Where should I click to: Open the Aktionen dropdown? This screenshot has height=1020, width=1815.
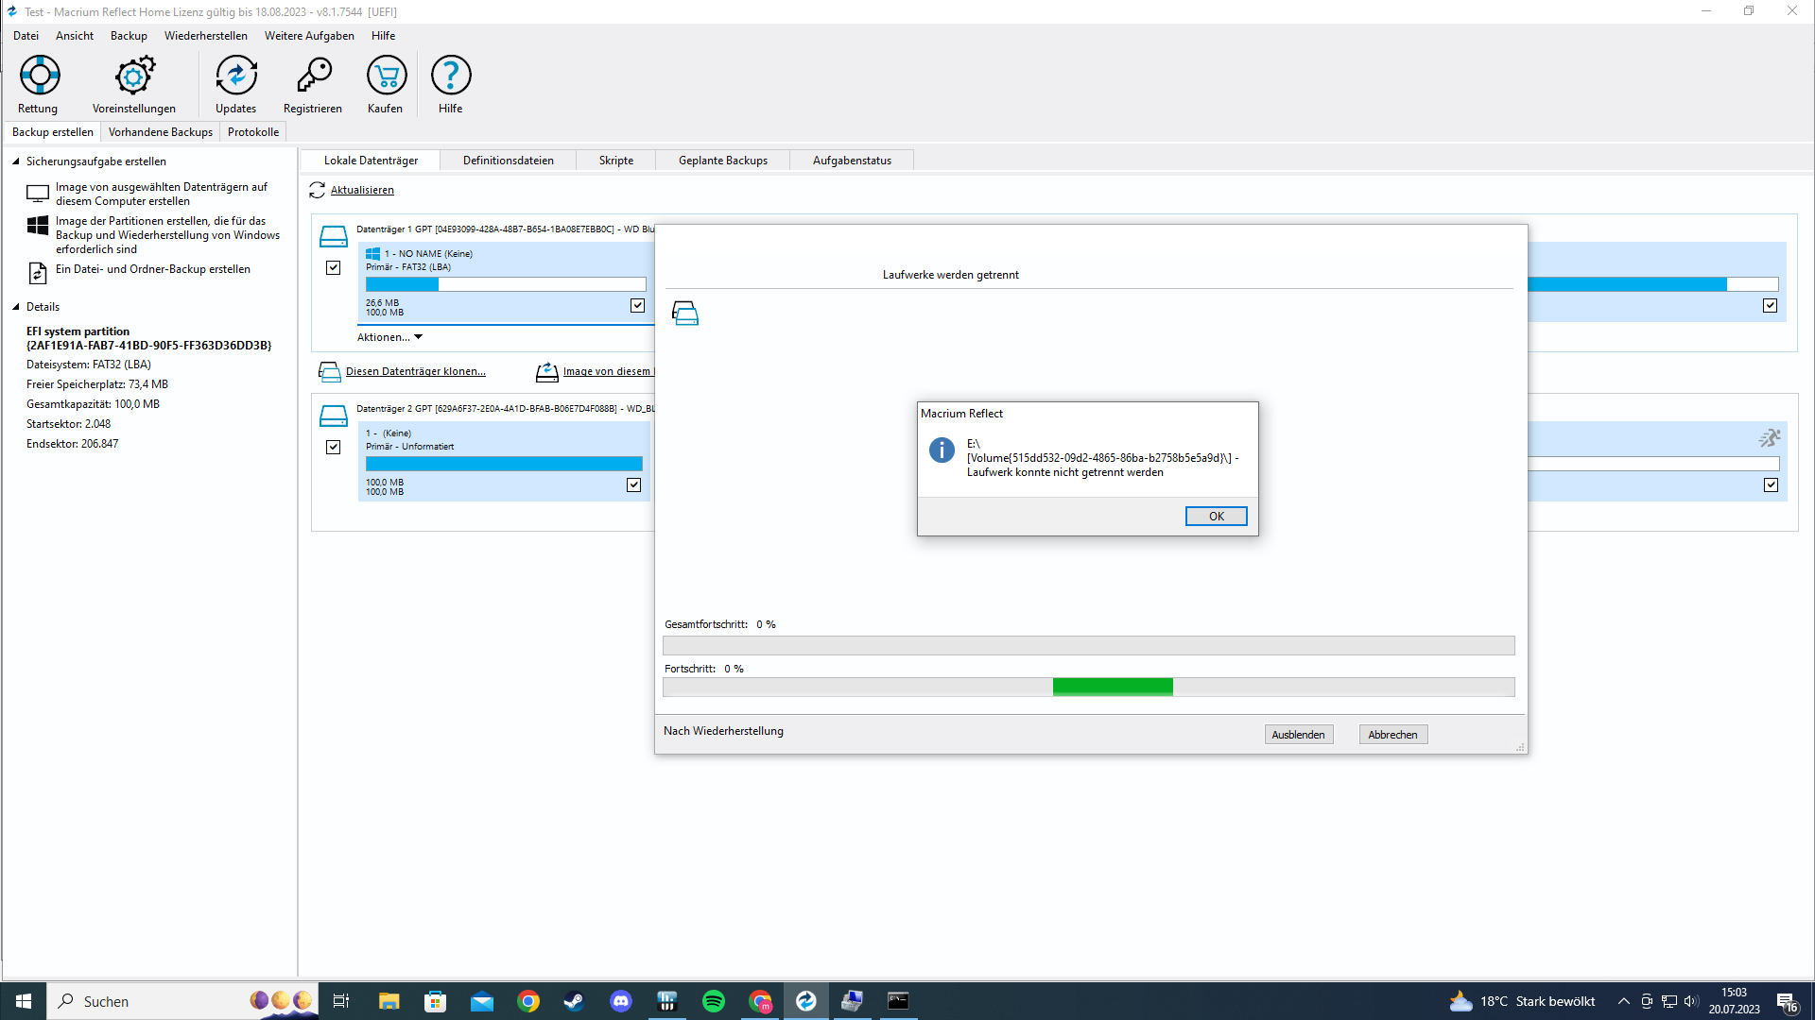pos(389,337)
